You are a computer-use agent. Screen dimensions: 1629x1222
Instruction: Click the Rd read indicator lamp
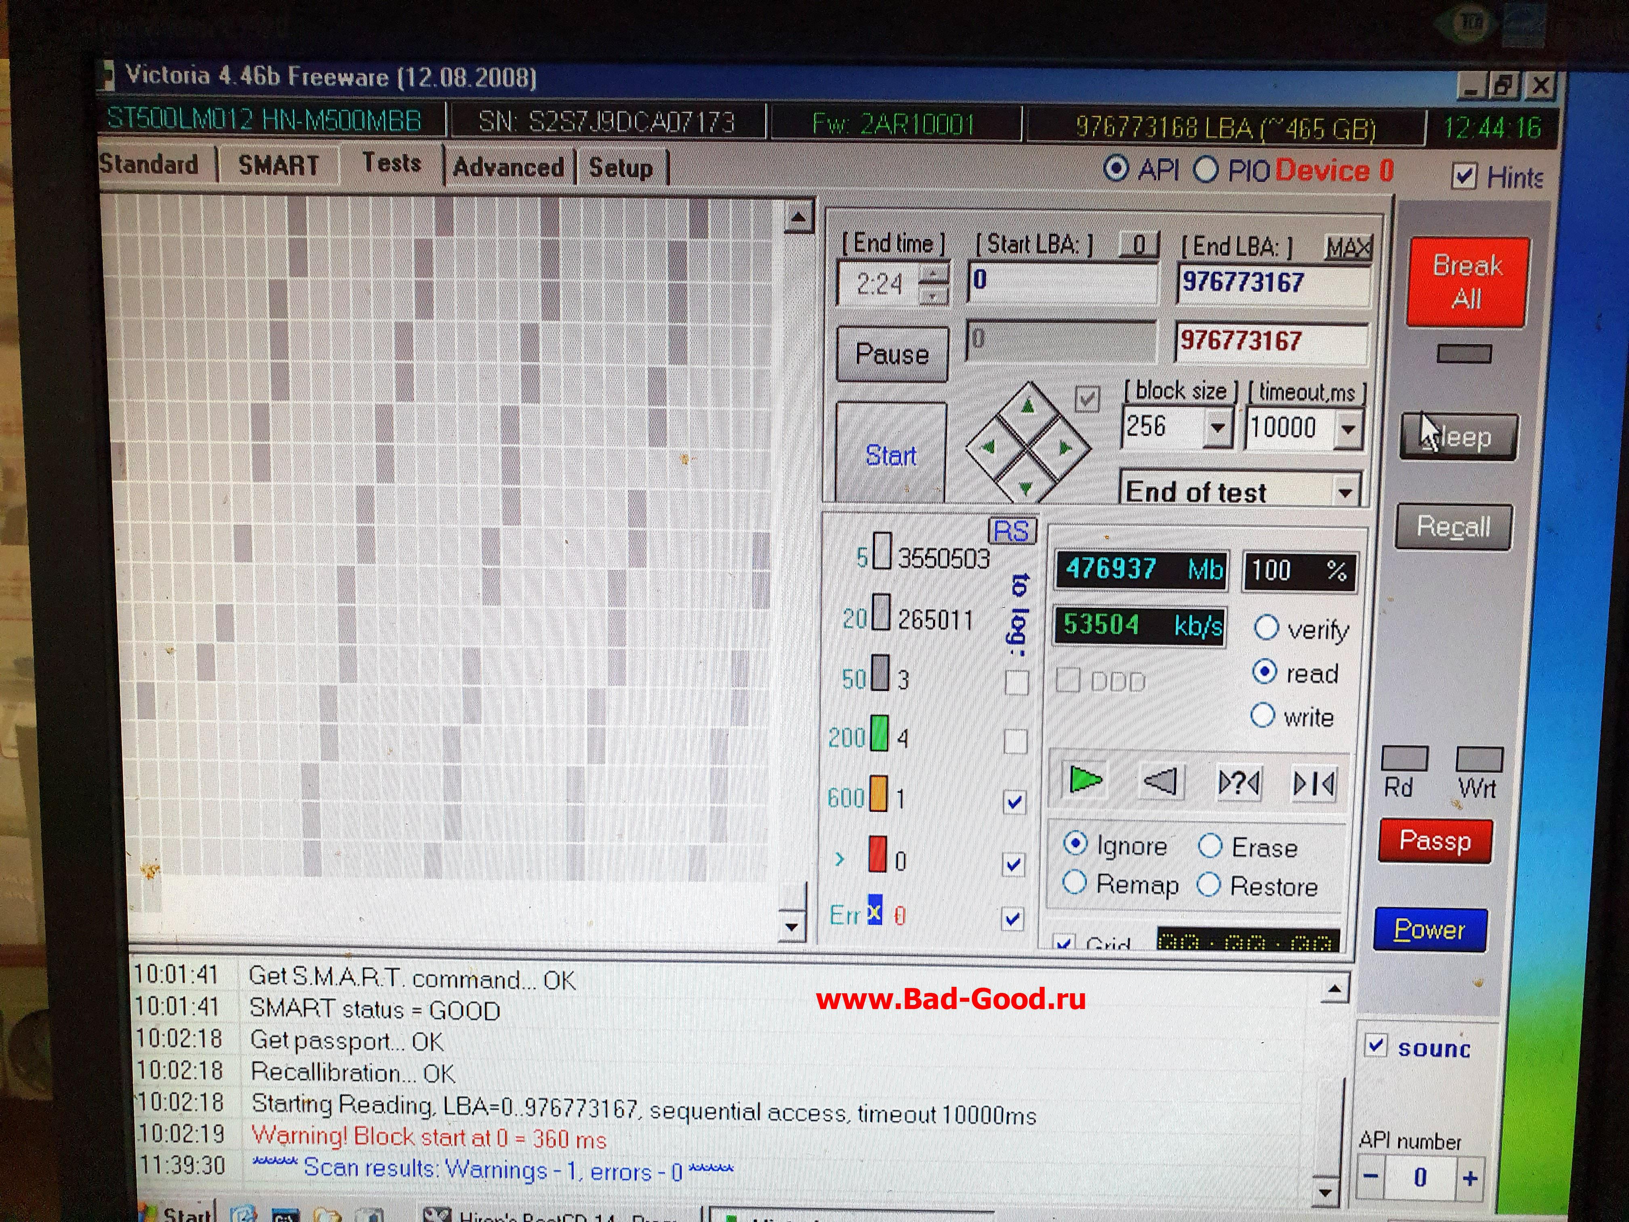click(1404, 758)
